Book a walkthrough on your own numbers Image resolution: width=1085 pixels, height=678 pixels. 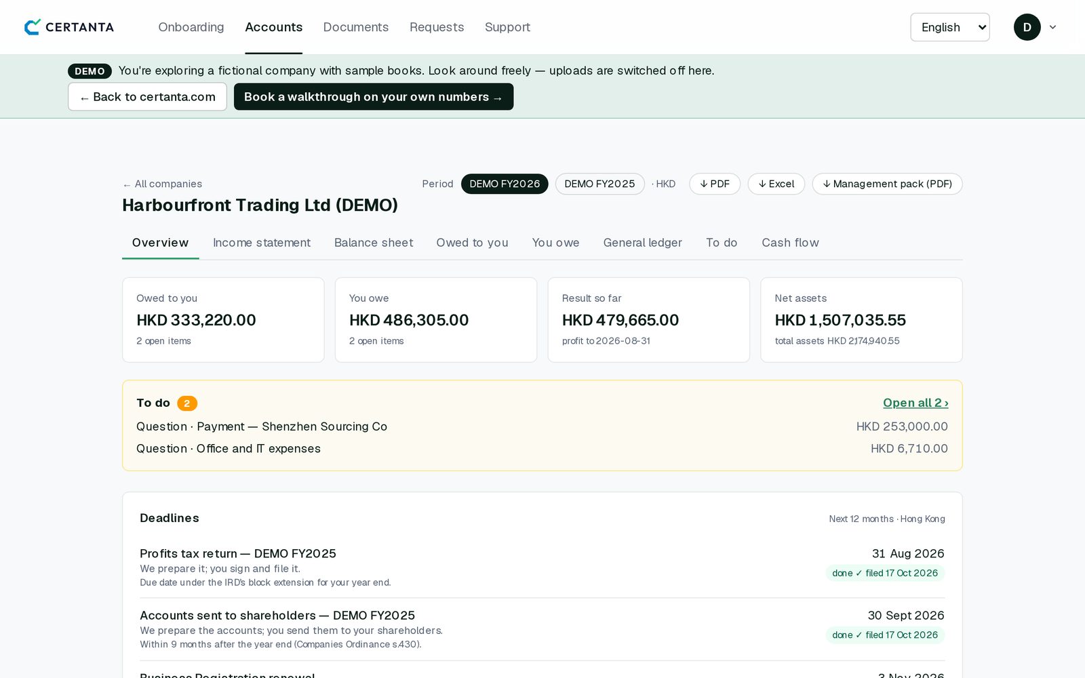374,97
